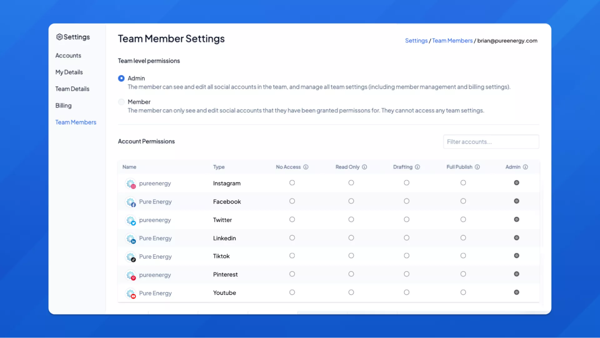
Task: Select the Member team-level permission
Action: [121, 102]
